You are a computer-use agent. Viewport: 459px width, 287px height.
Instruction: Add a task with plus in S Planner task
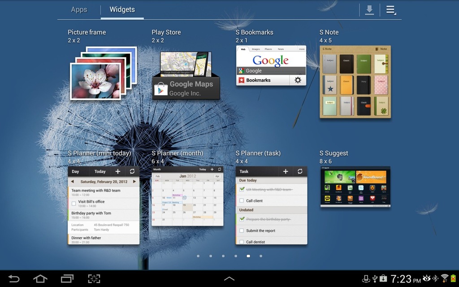[286, 172]
